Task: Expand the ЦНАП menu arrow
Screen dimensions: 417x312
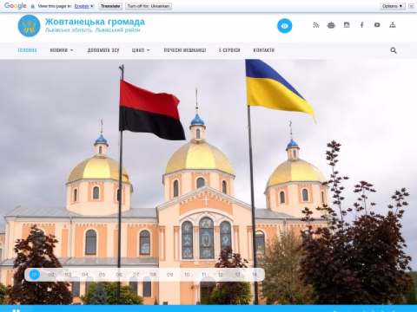Action: [x=149, y=50]
